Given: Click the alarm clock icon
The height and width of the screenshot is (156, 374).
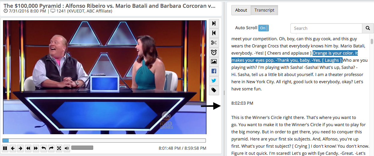Looking at the screenshot, I should (x=214, y=52).
